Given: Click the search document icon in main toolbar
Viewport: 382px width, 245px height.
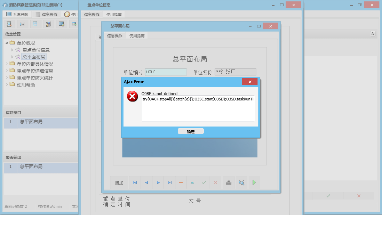Looking at the screenshot, I should coord(9,24).
